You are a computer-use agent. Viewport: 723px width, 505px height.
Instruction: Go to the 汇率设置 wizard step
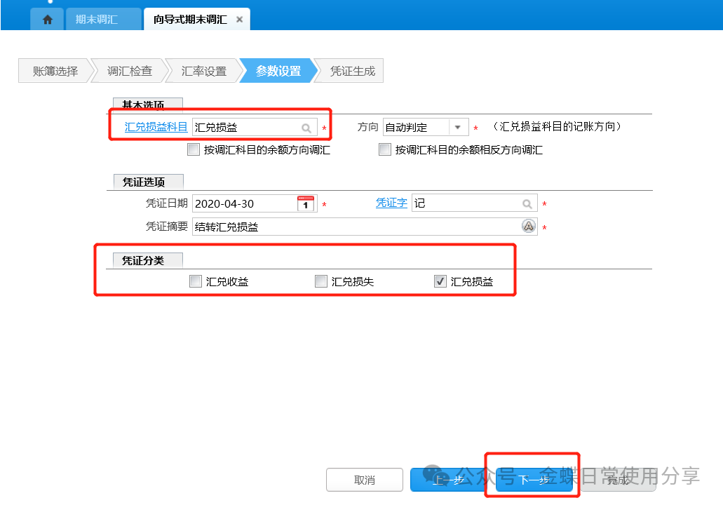pos(203,71)
